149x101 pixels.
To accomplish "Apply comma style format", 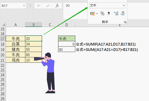I will tap(109, 14).
